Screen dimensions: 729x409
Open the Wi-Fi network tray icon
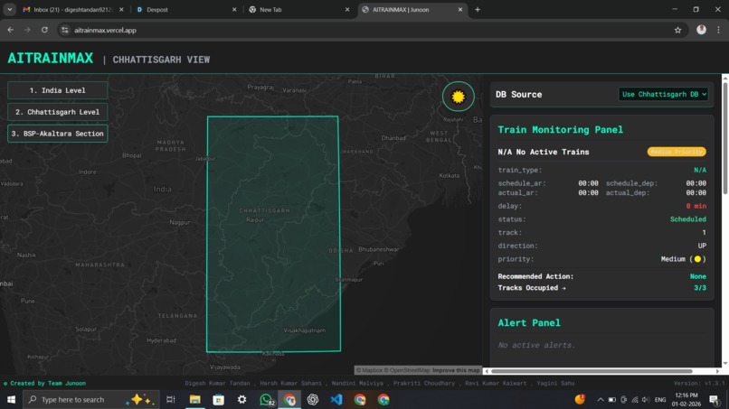(635, 400)
